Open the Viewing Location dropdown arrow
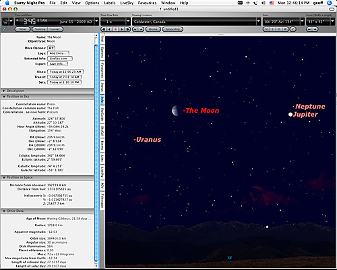This screenshot has width=337, height=270. coord(258,22)
